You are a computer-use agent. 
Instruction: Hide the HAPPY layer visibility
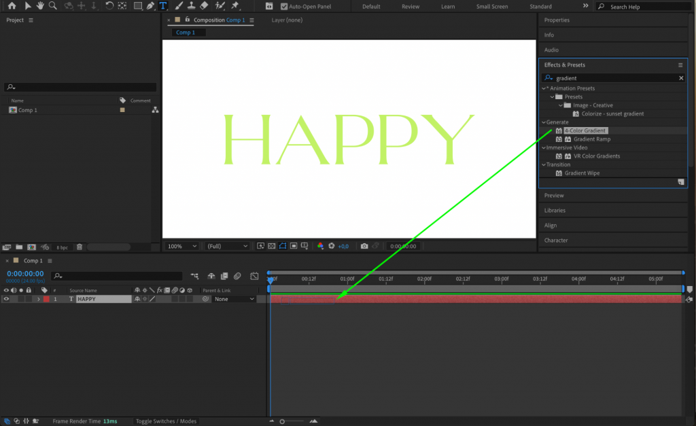tap(7, 299)
